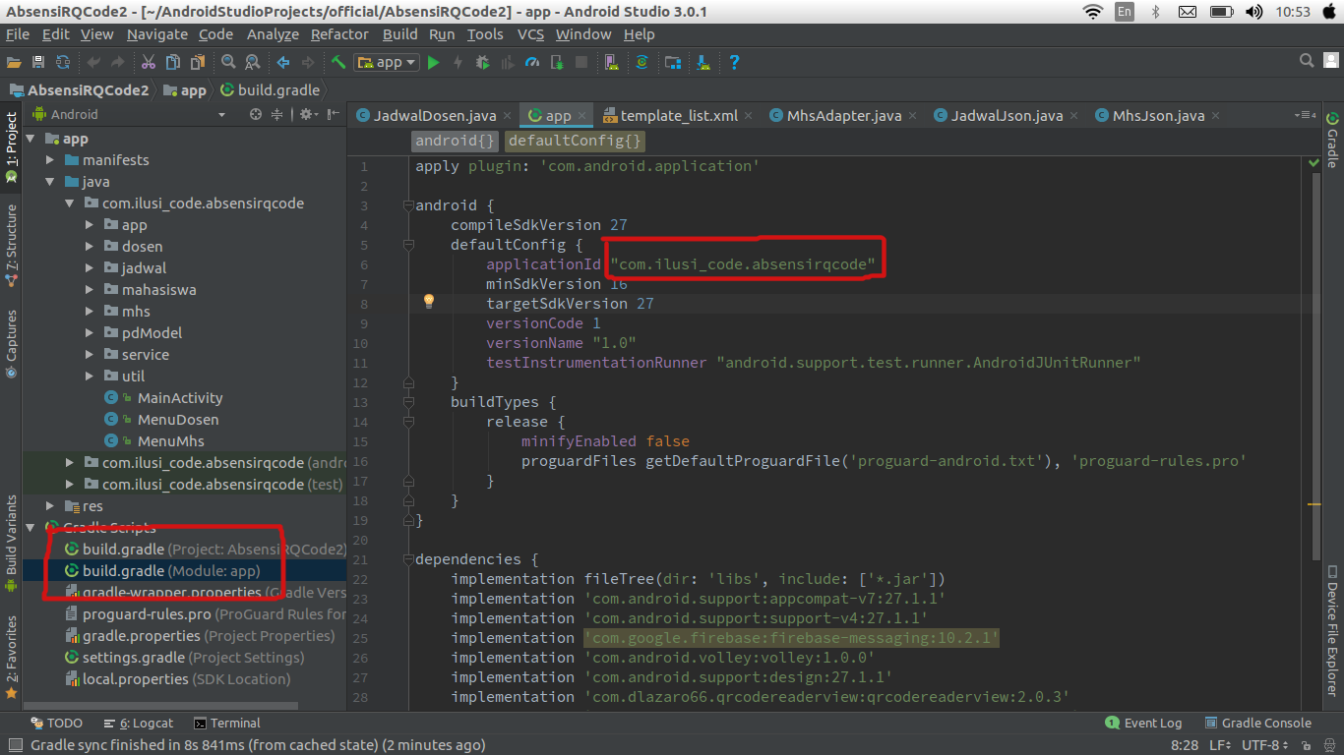Screen dimensions: 1344x755
Task: Open the TODO tool window
Action: 56,724
